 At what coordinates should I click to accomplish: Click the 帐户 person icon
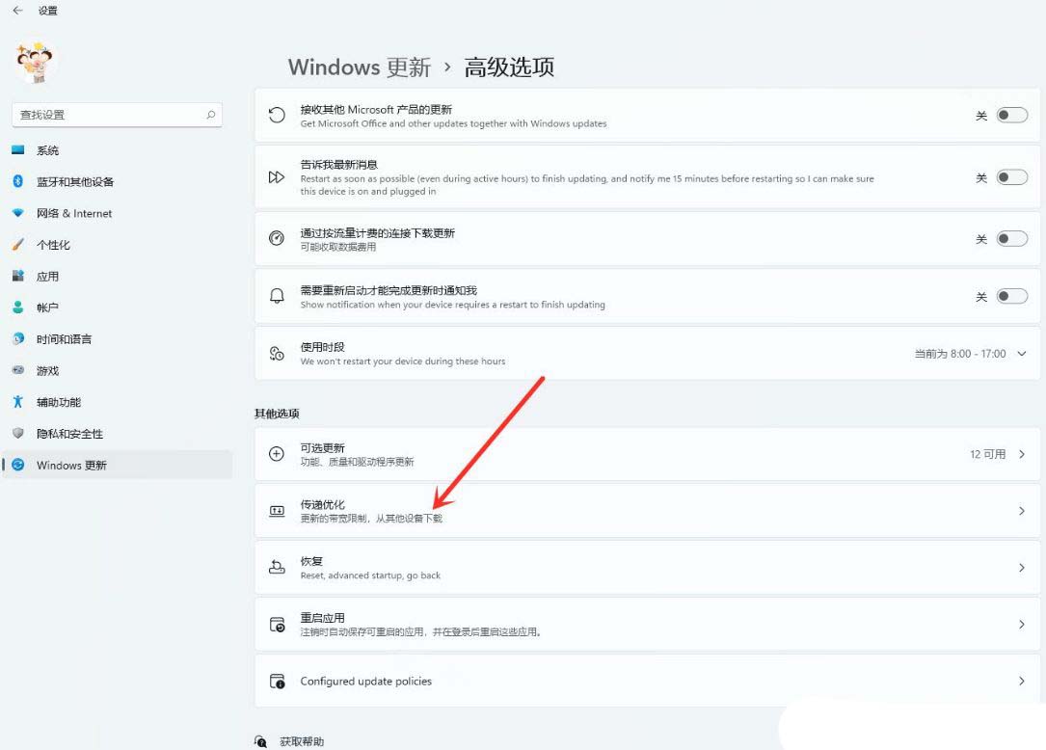18,307
